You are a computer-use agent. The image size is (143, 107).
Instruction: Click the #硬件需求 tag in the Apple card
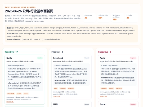pos(119,88)
